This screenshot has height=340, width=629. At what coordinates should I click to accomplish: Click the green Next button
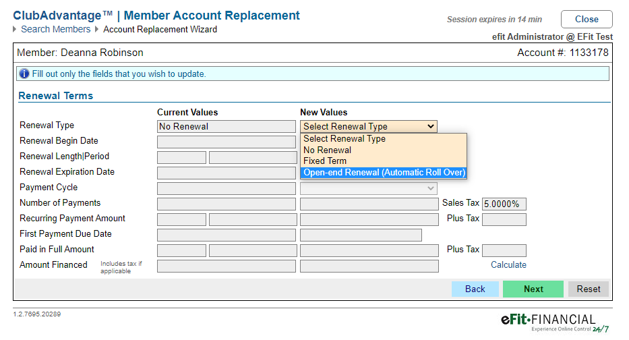coord(533,289)
